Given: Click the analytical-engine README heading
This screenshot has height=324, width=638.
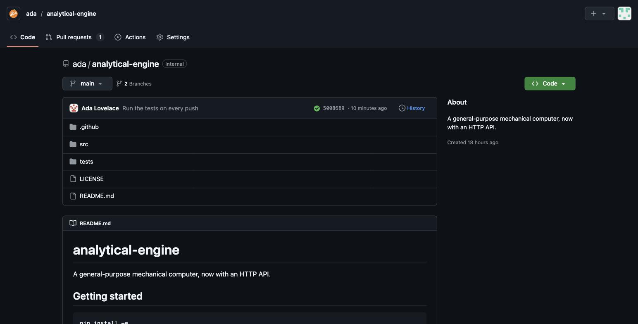Looking at the screenshot, I should click(x=126, y=250).
